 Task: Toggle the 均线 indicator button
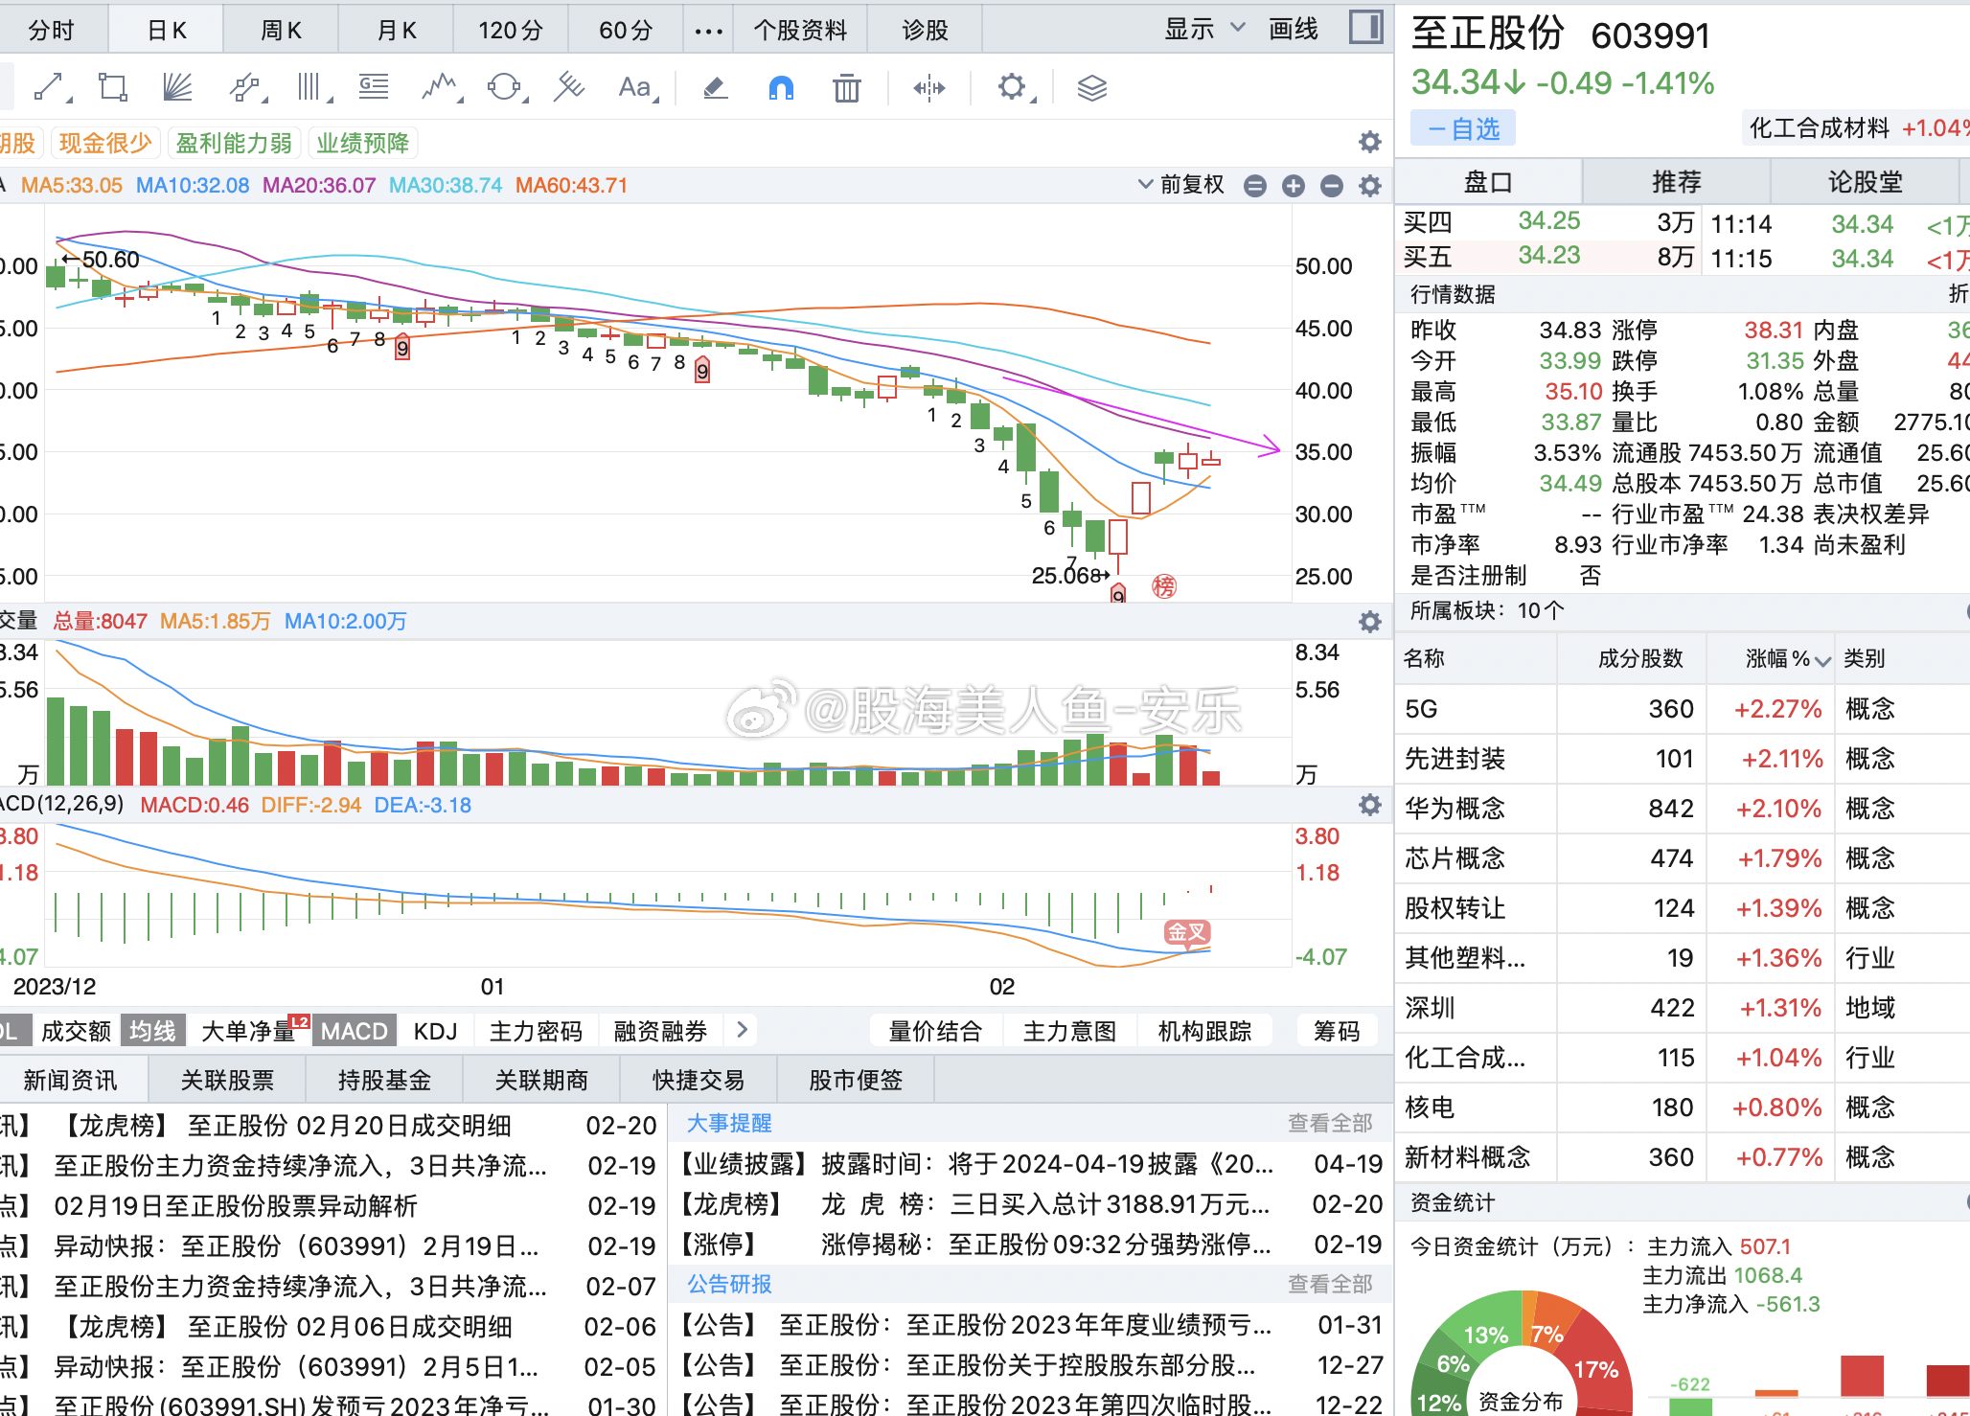(152, 1031)
